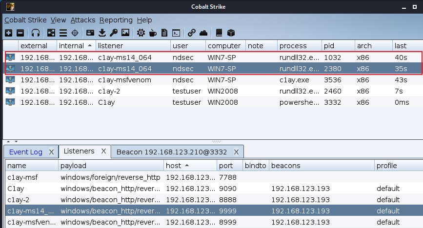Collapse top pane with split-pane up arrow
The image size is (423, 228).
point(8,141)
